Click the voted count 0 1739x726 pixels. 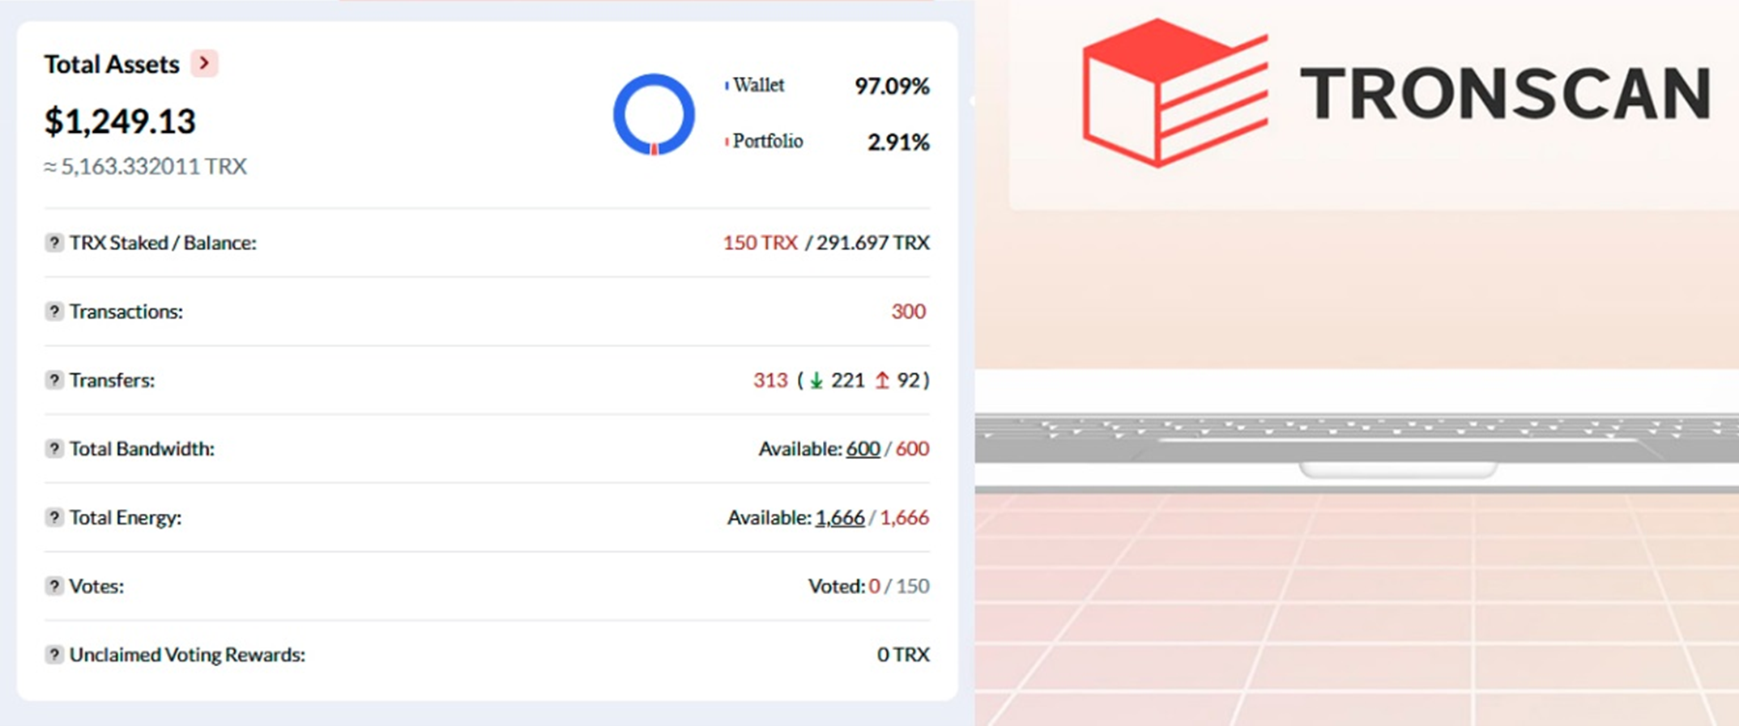click(x=874, y=586)
